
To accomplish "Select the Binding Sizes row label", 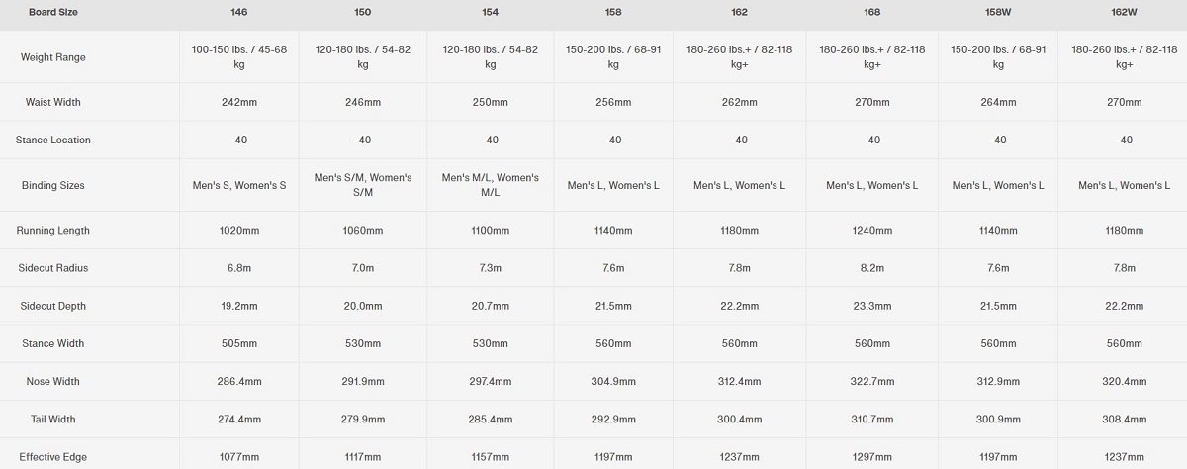I will click(53, 185).
